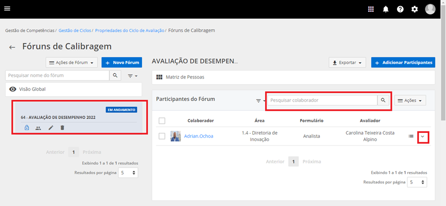Go to Gestão de Ciclos breadcrumb
The height and width of the screenshot is (206, 446).
pyautogui.click(x=75, y=31)
